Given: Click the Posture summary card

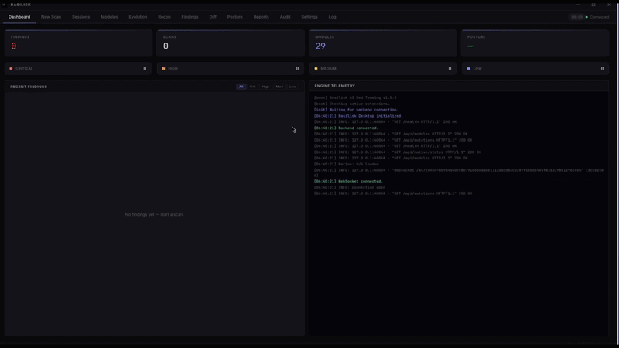Looking at the screenshot, I should tap(535, 43).
